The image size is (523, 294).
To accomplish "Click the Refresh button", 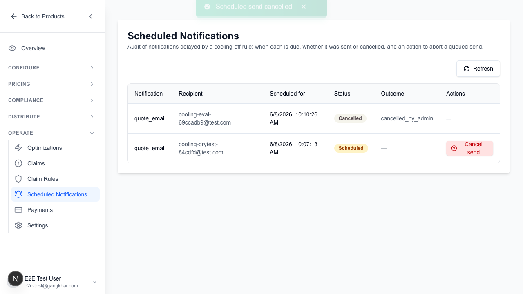I will click(x=478, y=69).
